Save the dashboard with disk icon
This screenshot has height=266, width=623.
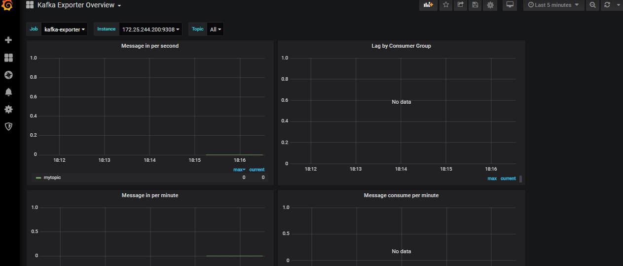[475, 5]
